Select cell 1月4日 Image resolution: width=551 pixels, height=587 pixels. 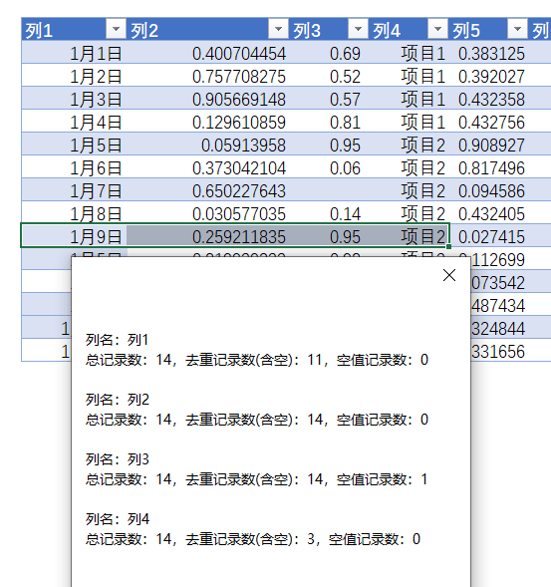[74, 121]
